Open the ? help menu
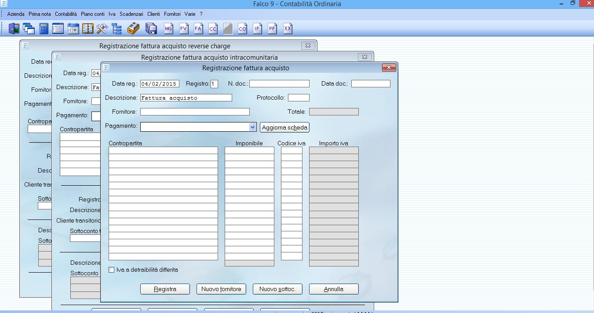The width and height of the screenshot is (594, 313). (x=201, y=14)
